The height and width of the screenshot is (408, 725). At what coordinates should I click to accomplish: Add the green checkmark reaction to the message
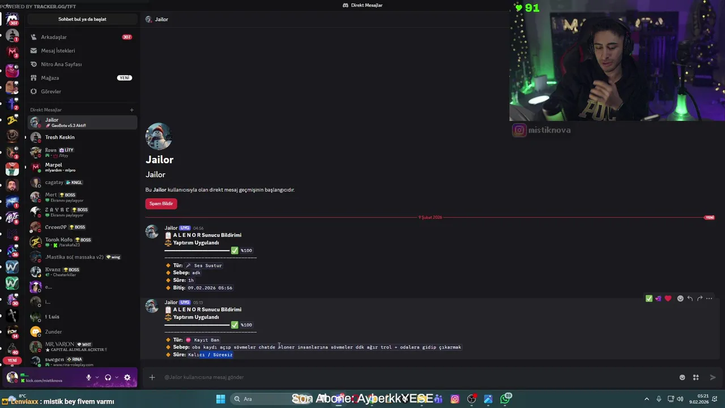point(649,299)
